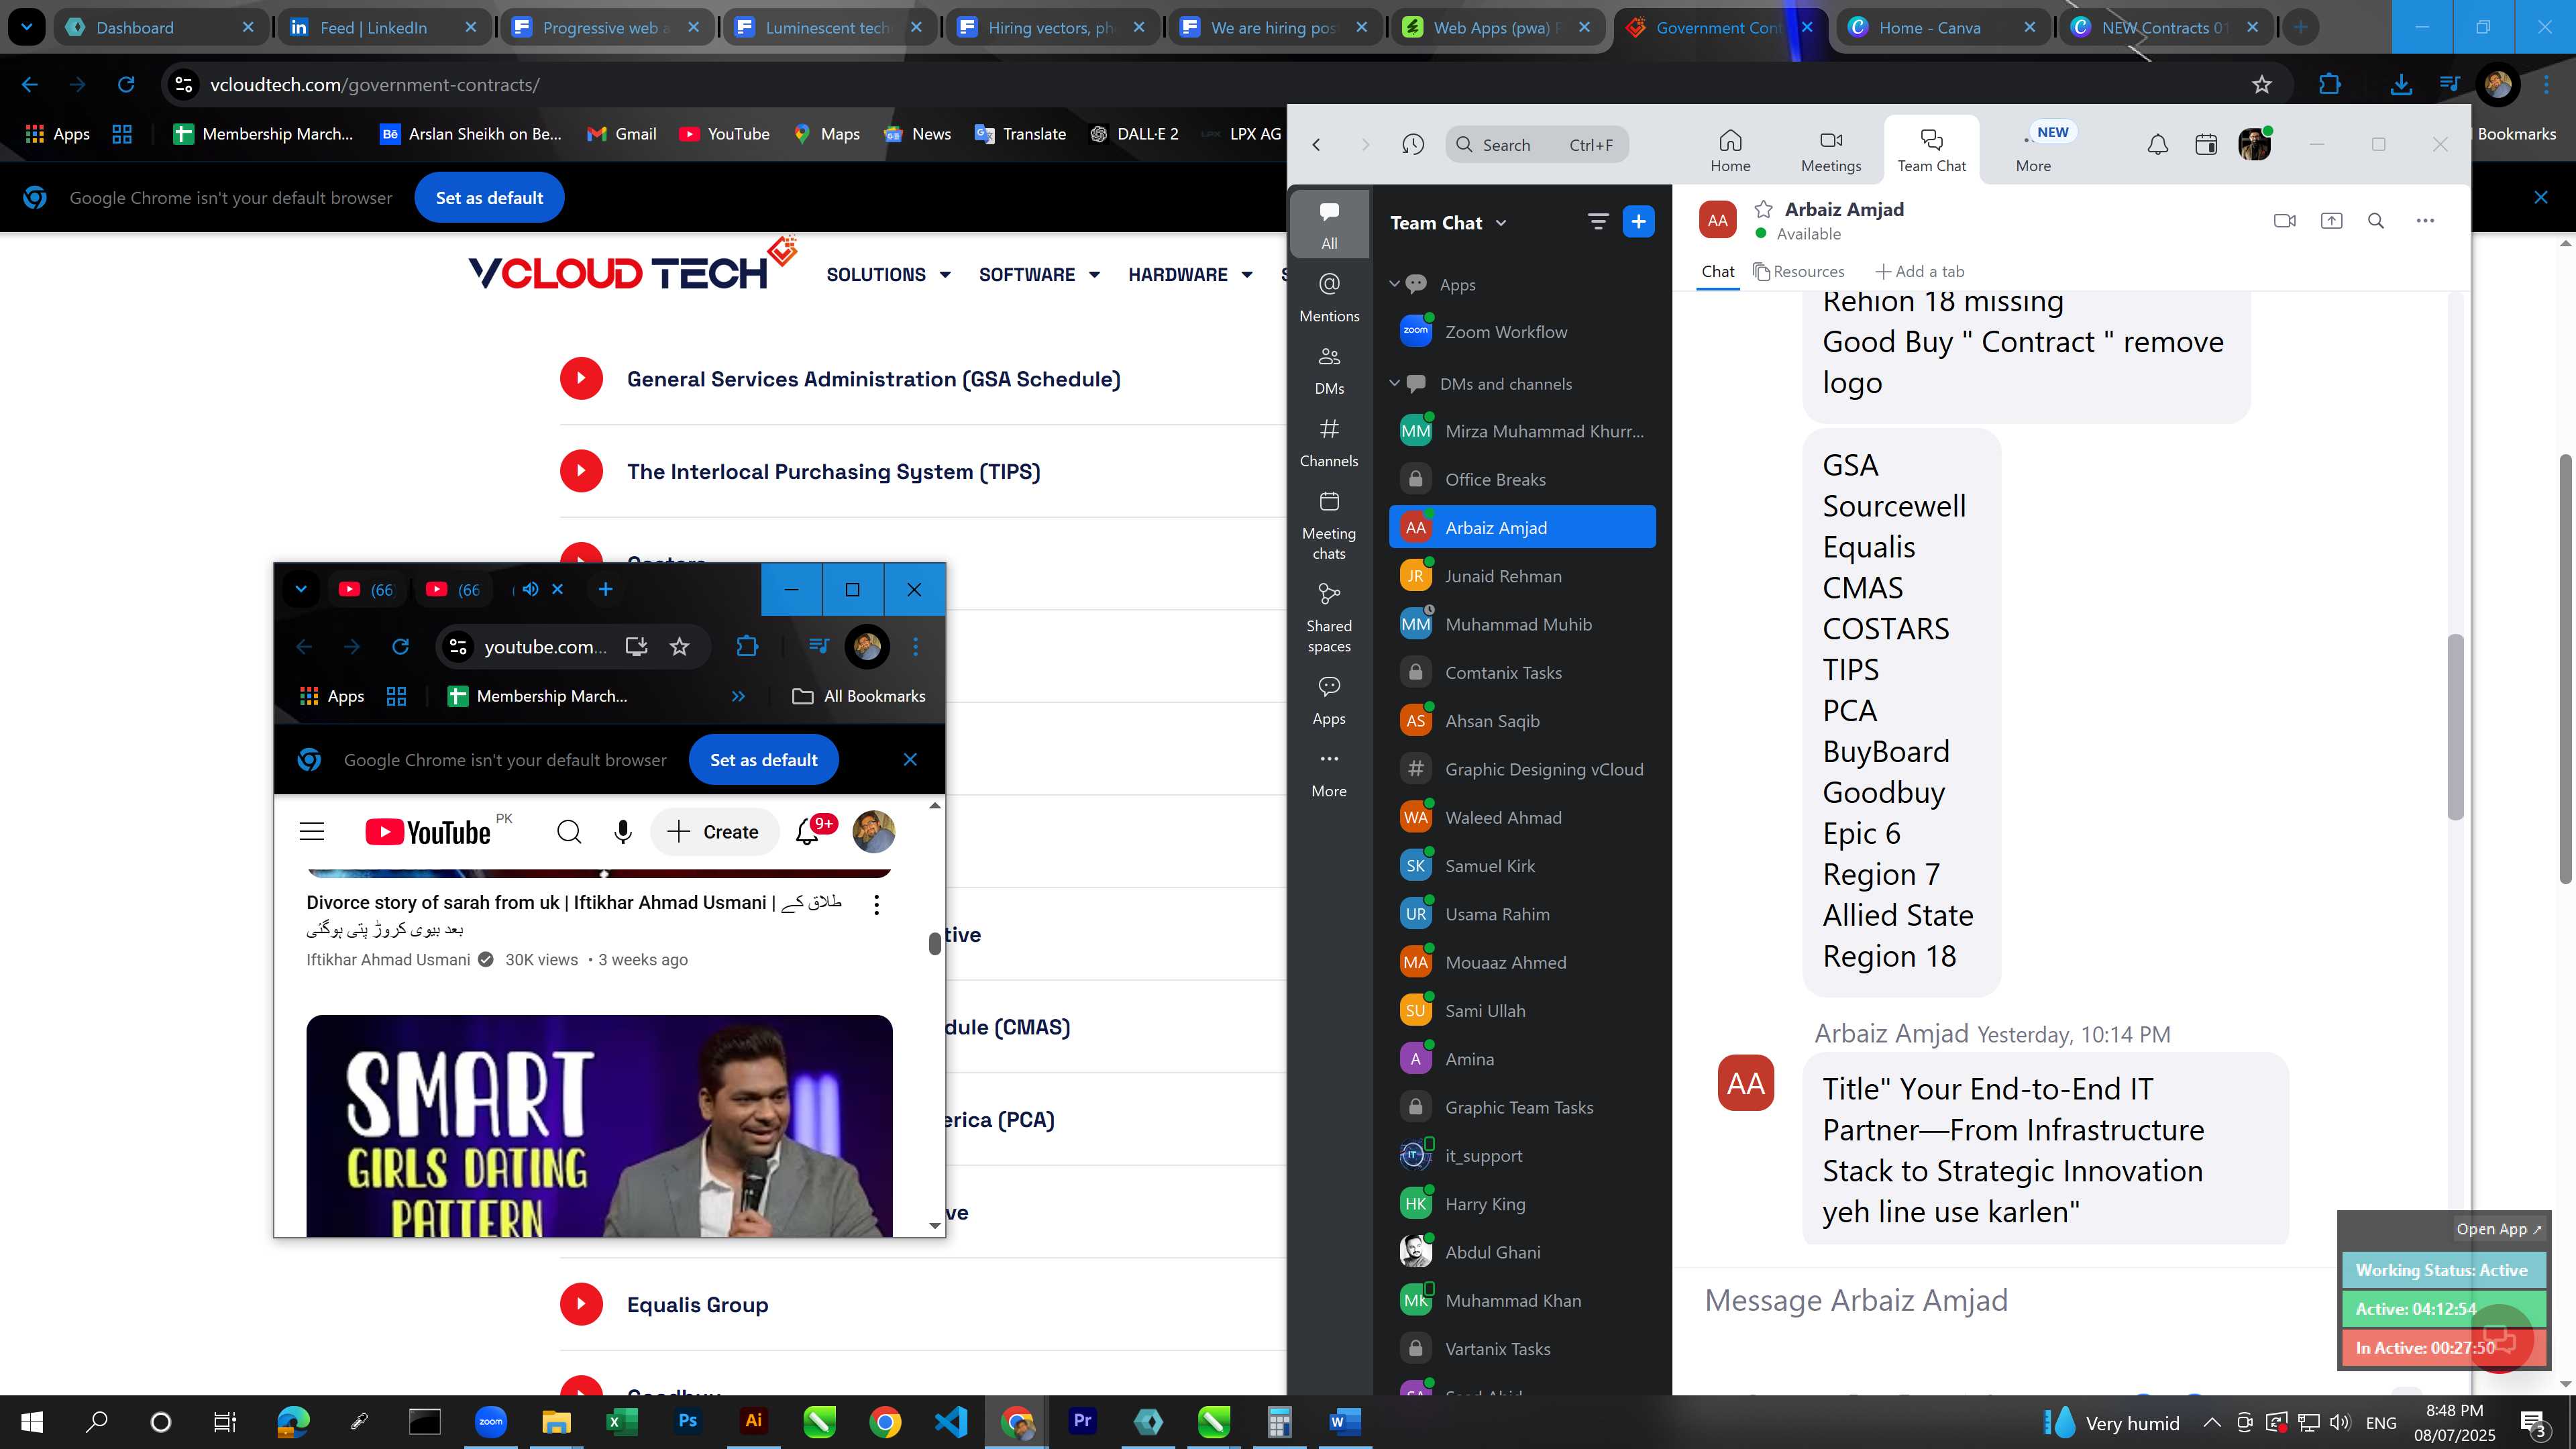Star the Arbaiz Amjad conversation
Screen dimensions: 2576x1449
pos(1764,209)
